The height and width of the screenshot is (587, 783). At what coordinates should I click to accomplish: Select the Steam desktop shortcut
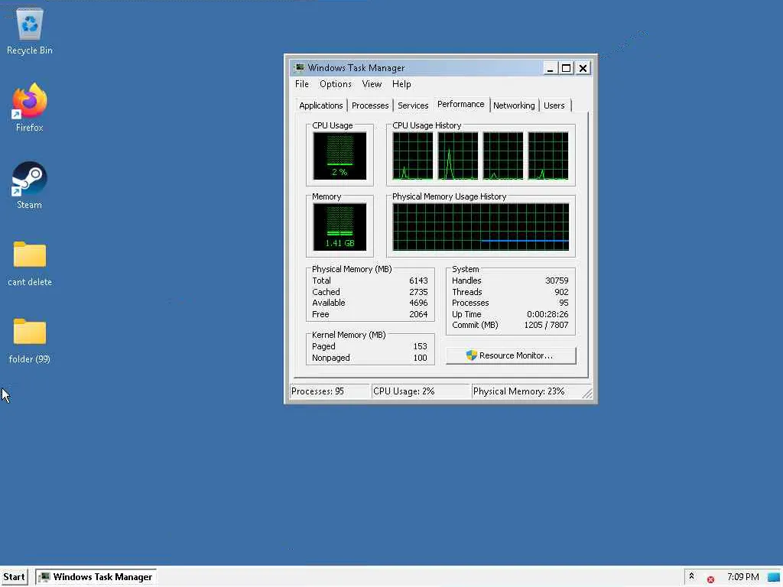coord(30,185)
